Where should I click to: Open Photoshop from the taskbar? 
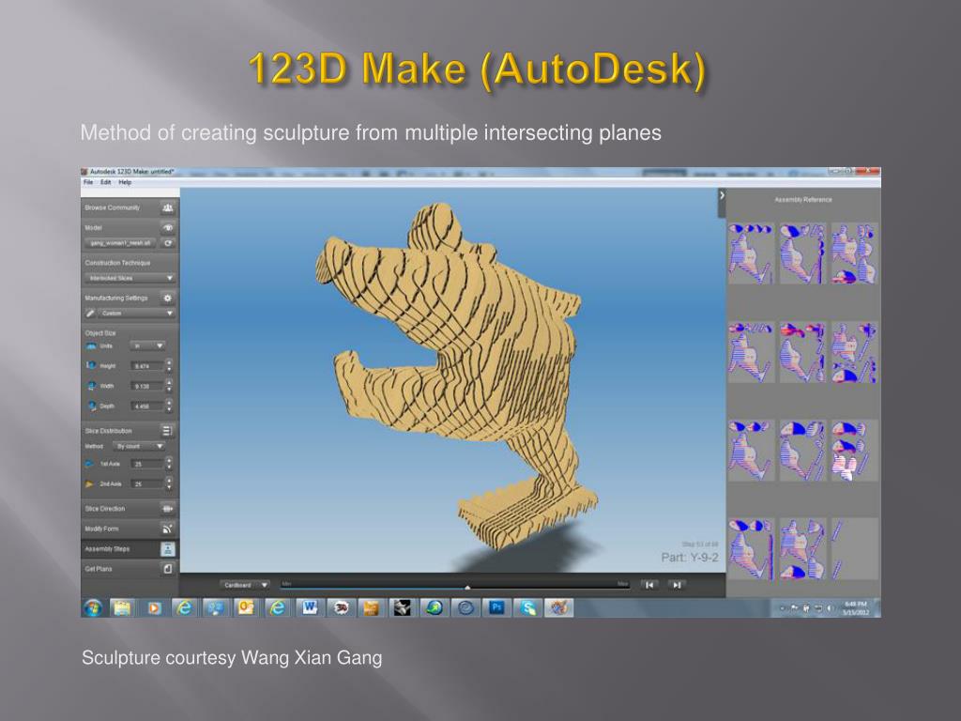496,607
